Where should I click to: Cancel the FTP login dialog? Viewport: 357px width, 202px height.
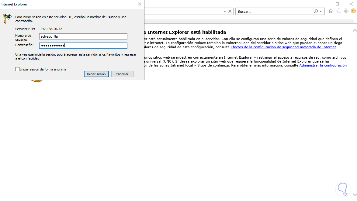(x=122, y=74)
